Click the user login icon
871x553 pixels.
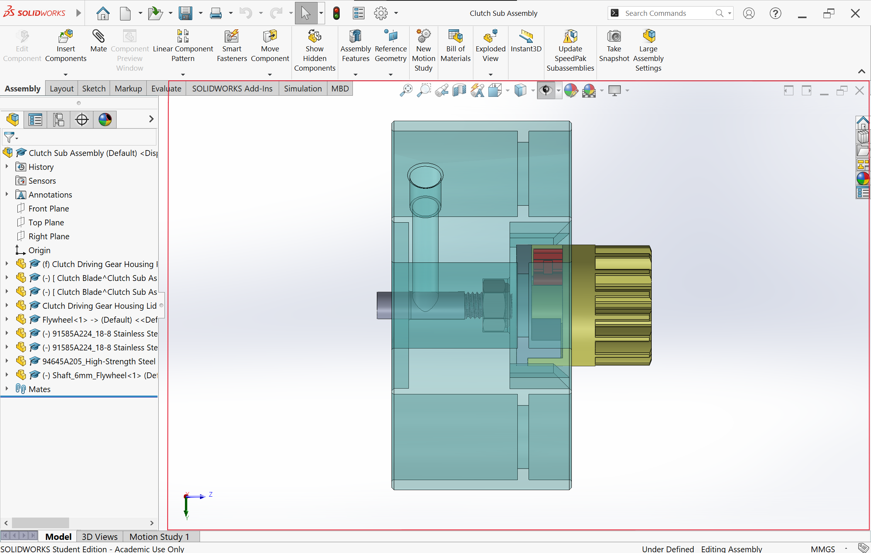(749, 13)
